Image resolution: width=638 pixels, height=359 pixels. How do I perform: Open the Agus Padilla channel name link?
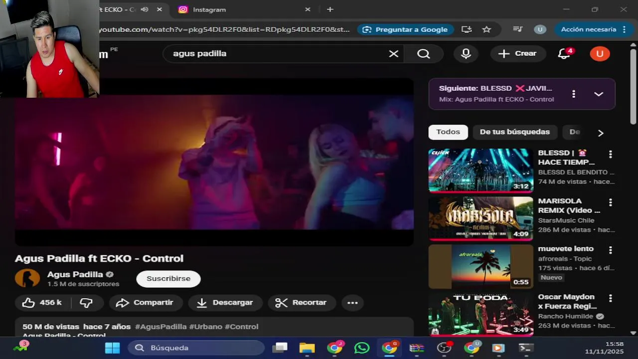click(x=75, y=274)
